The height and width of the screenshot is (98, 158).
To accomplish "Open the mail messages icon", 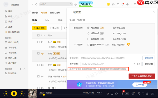I will (x=118, y=4).
